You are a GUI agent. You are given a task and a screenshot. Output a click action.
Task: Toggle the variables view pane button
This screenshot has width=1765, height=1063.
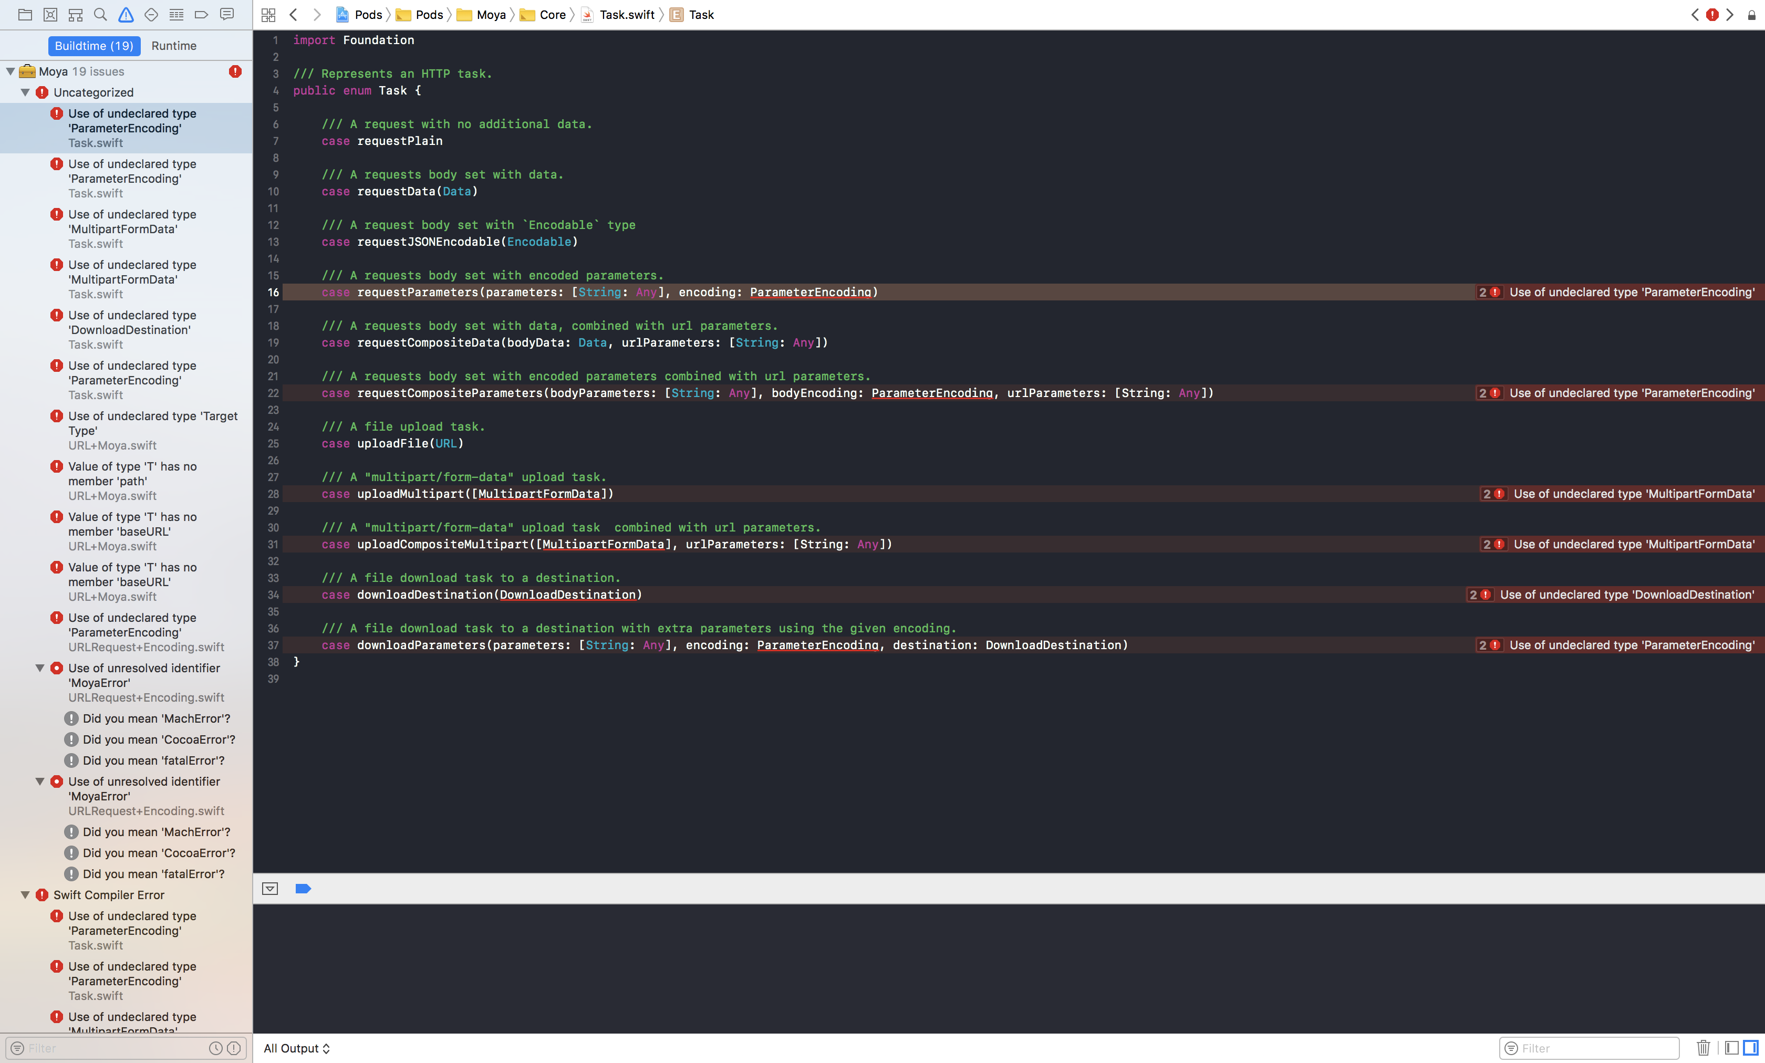[1731, 1048]
